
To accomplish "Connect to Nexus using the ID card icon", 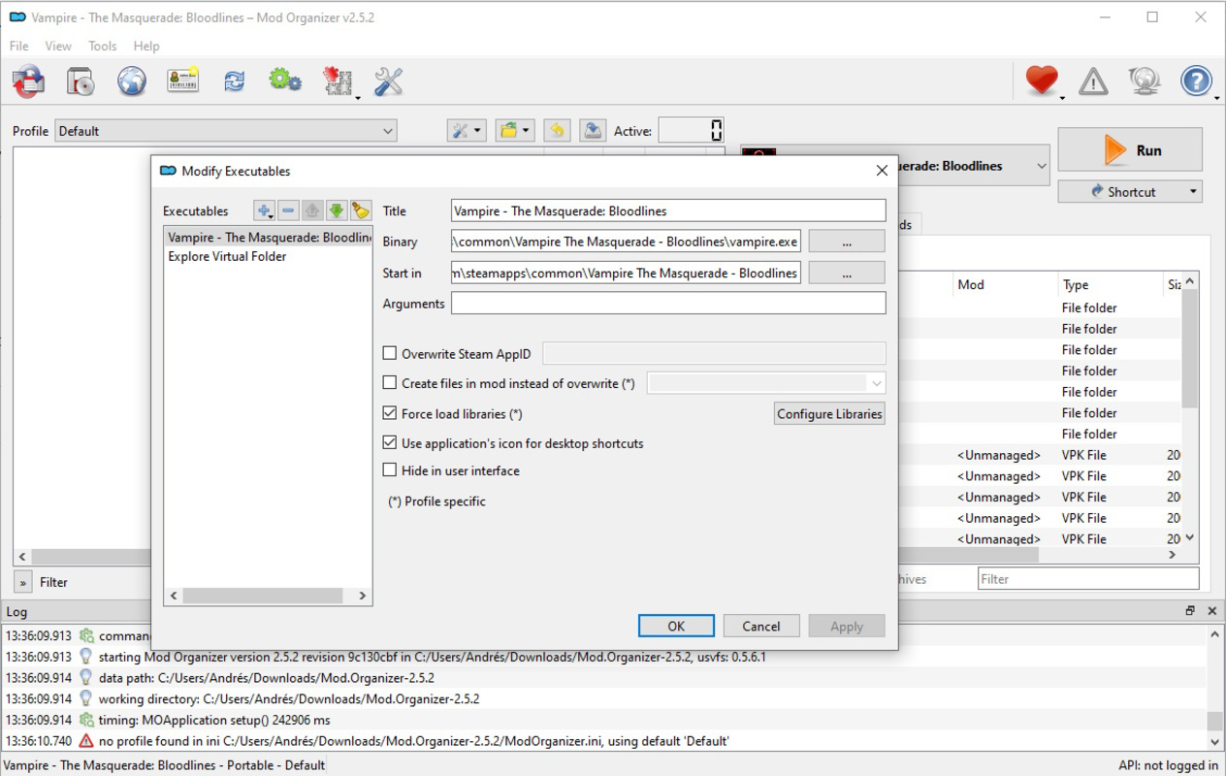I will pyautogui.click(x=183, y=81).
